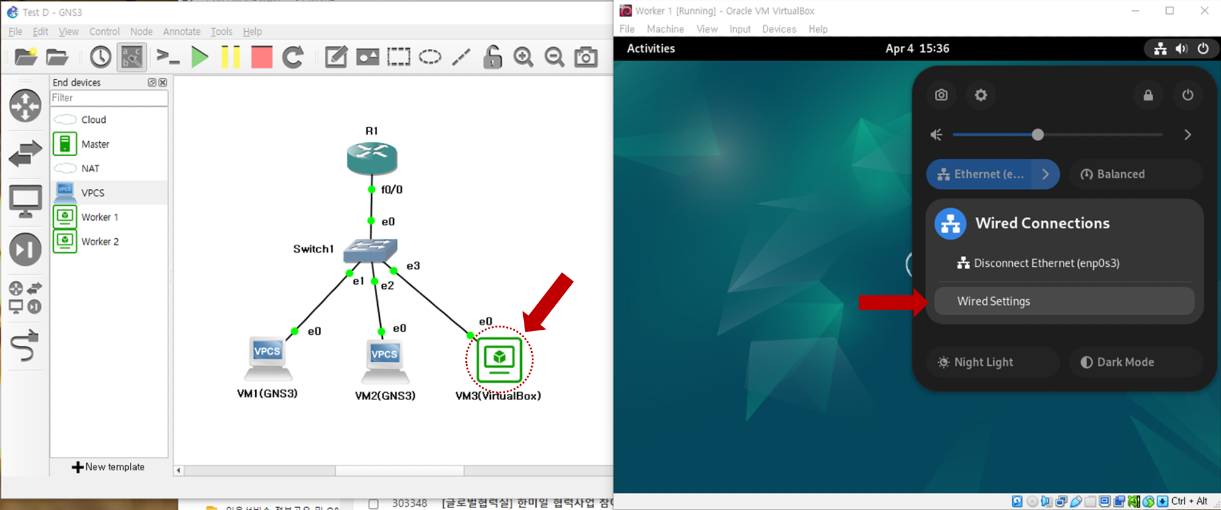The width and height of the screenshot is (1221, 510).
Task: Open the GNS3 Tools menu
Action: click(x=222, y=31)
